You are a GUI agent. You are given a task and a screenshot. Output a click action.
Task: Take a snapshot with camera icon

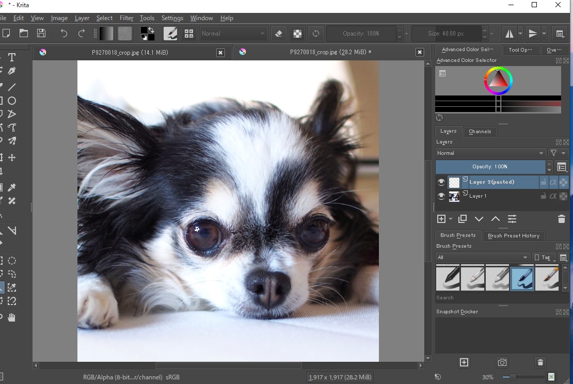(502, 362)
